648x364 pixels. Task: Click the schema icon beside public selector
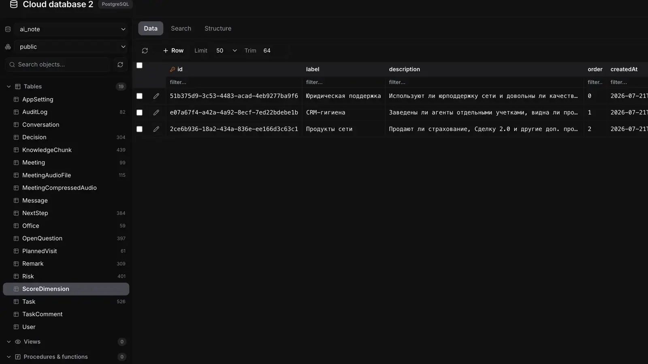click(x=8, y=47)
